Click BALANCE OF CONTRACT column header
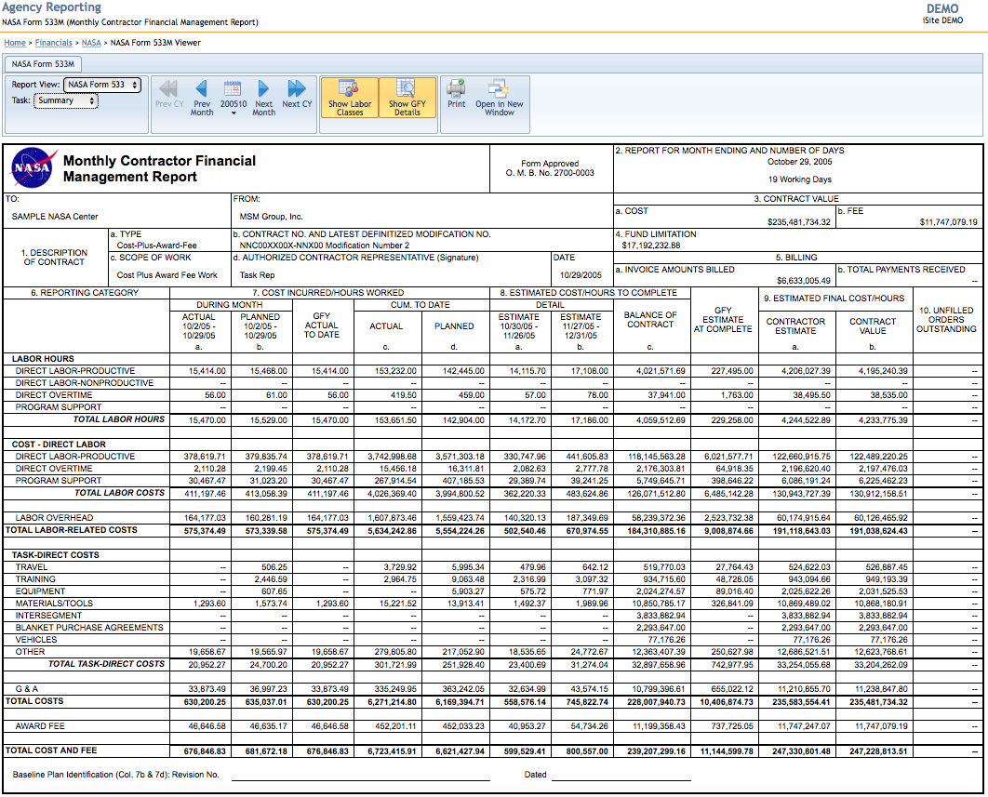 (650, 319)
